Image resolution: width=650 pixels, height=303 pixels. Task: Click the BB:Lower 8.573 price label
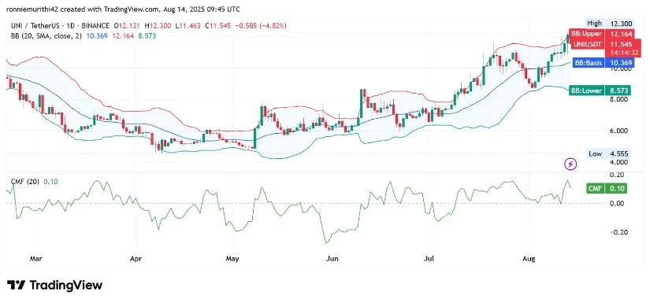600,91
